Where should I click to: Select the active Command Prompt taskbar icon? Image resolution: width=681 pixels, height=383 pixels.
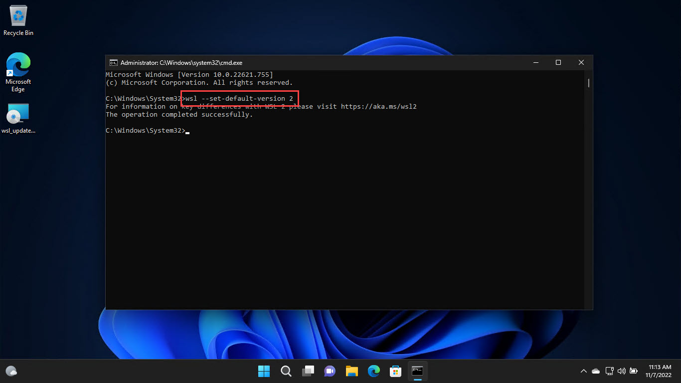pyautogui.click(x=417, y=371)
